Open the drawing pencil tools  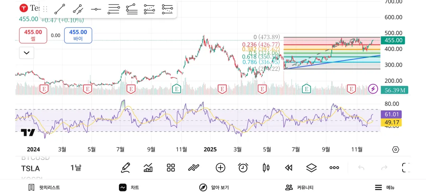(125, 168)
